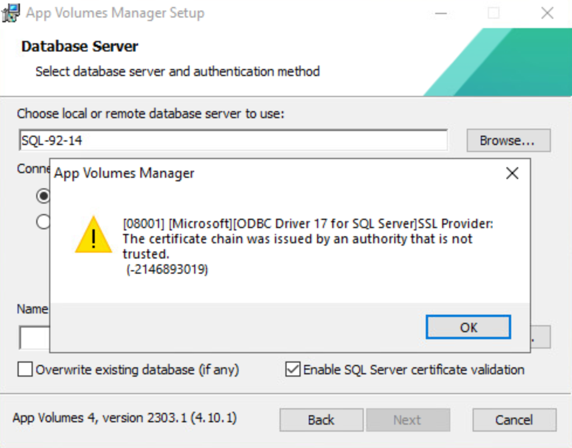Close the App Volumes Manager error dialog
The width and height of the screenshot is (572, 448).
tap(512, 173)
